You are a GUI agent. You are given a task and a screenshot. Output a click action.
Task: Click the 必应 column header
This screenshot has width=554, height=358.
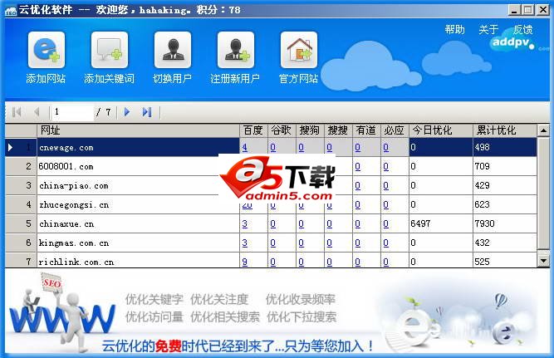tap(395, 130)
